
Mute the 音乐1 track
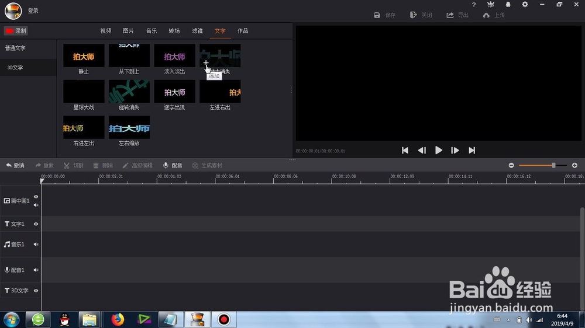tap(36, 245)
